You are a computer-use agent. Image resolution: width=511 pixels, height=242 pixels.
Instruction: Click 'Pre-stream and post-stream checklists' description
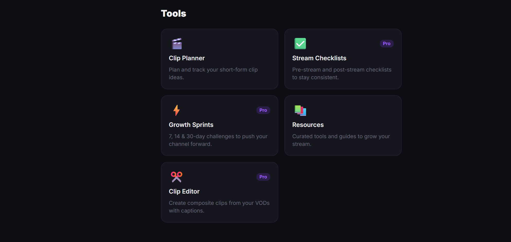pyautogui.click(x=342, y=74)
